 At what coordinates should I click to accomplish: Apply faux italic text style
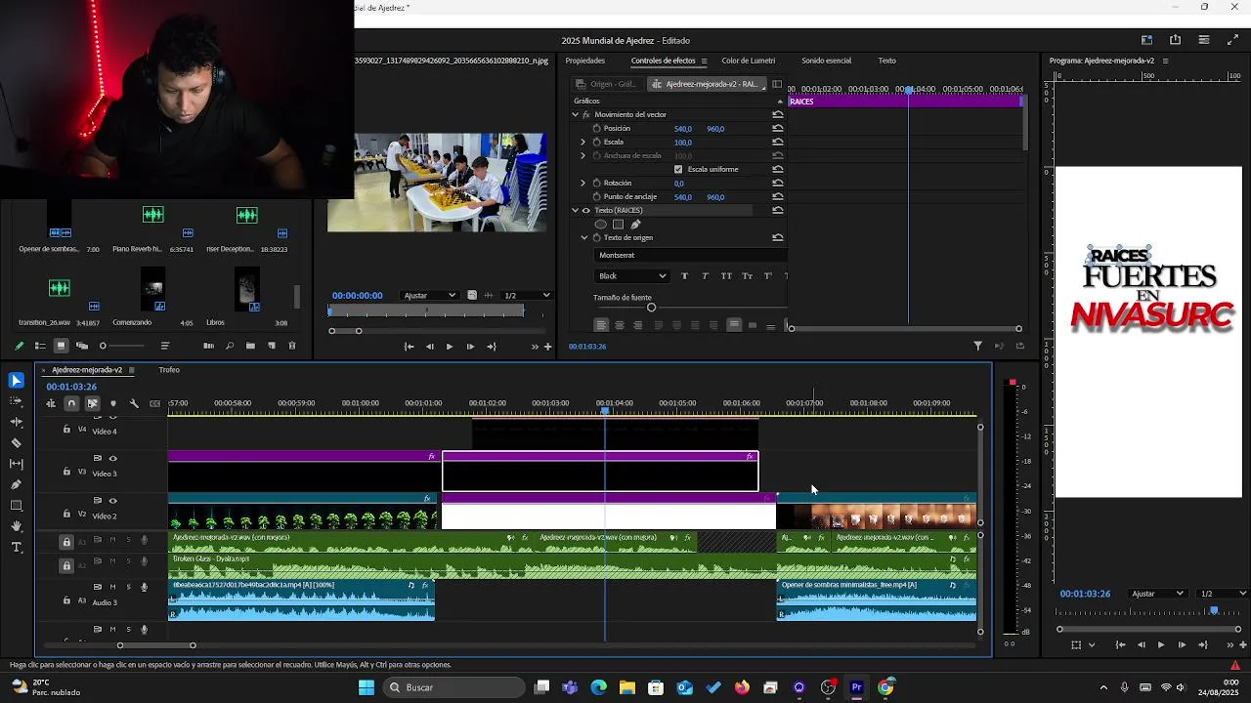(705, 276)
